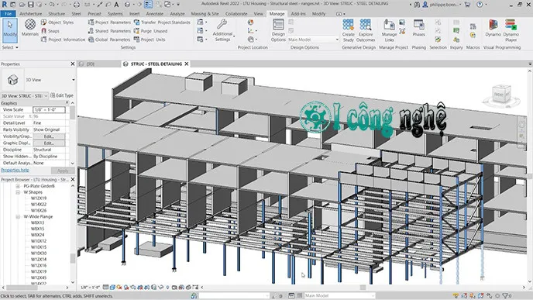The image size is (533, 300).
Task: Click the Temporary Hide/Isolate glasses icon
Action: point(161,288)
